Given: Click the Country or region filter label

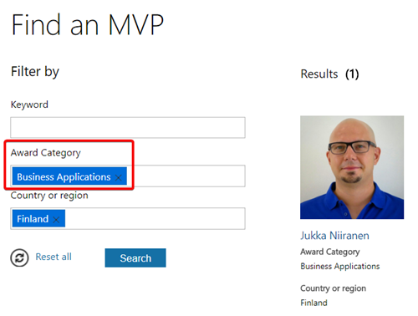Looking at the screenshot, I should tap(49, 196).
